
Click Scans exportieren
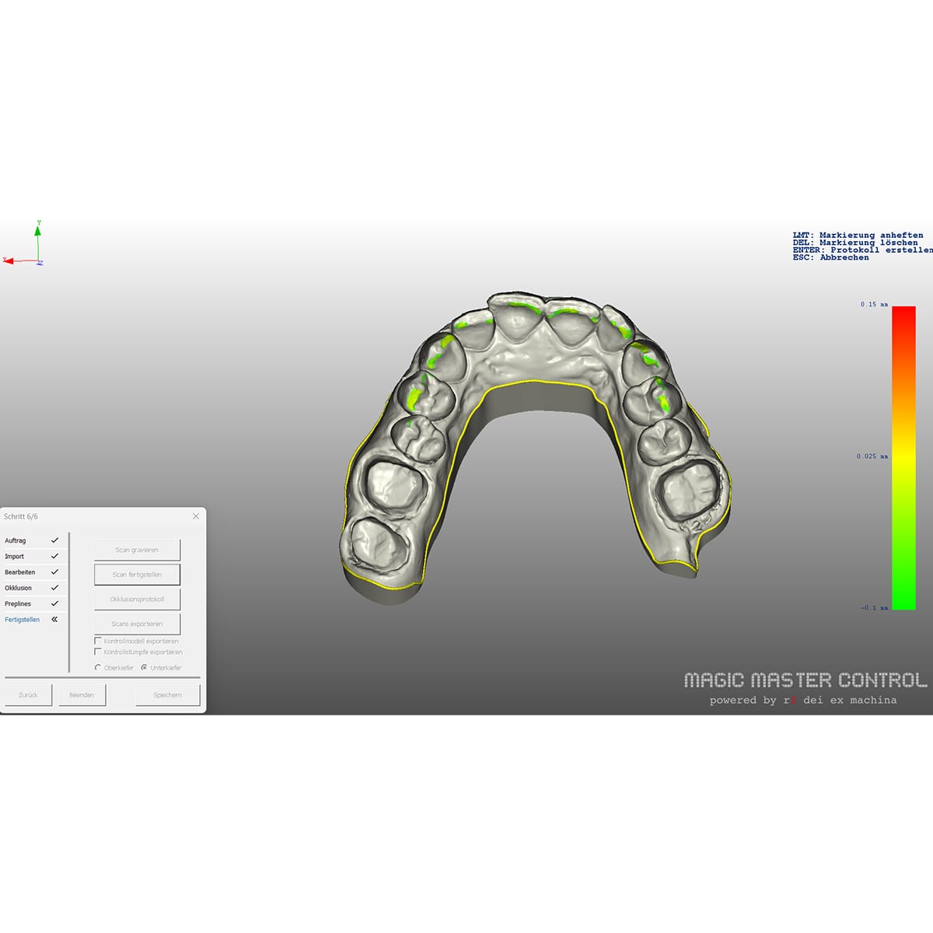click(x=137, y=624)
